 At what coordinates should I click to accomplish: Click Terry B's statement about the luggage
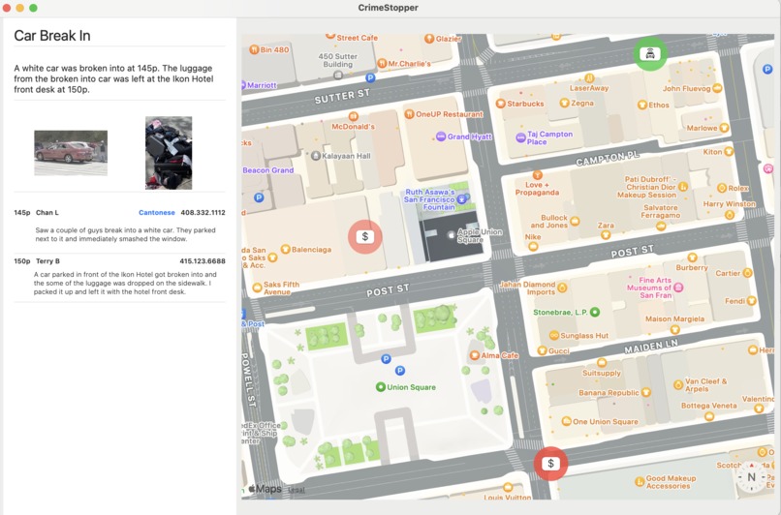[x=126, y=283]
